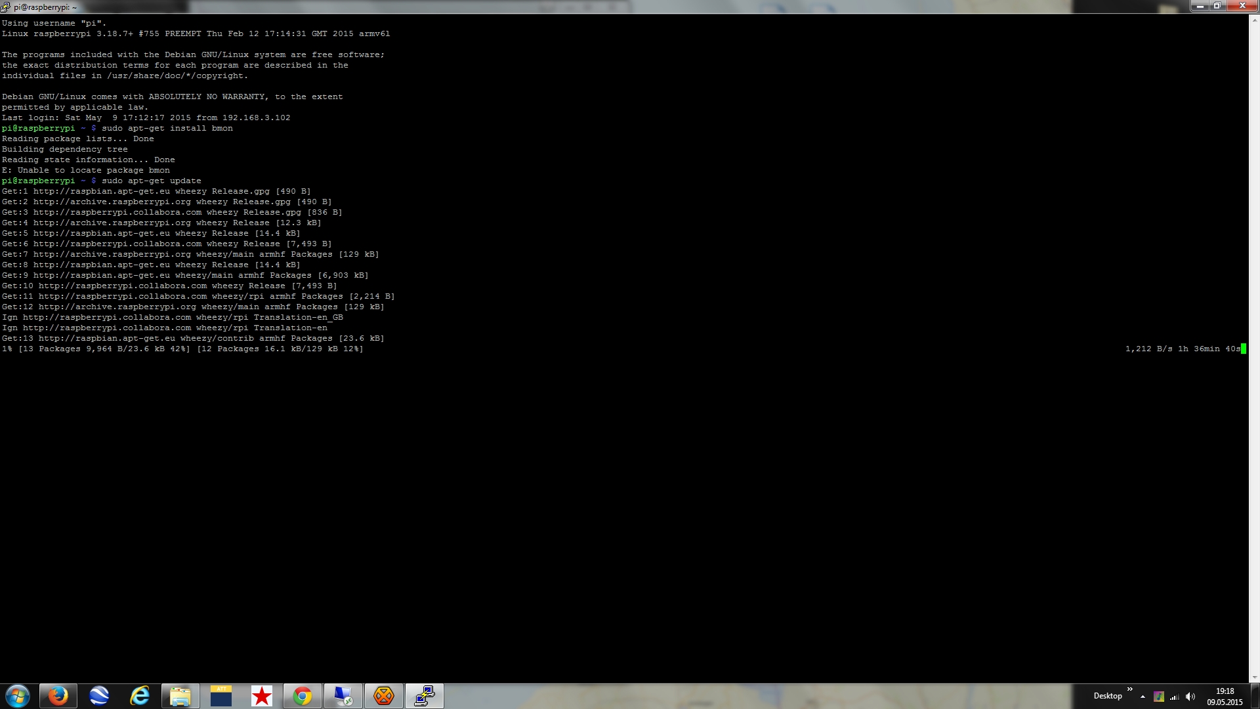Click the 'sudo apt-get update' command text
Image resolution: width=1260 pixels, height=709 pixels.
152,181
